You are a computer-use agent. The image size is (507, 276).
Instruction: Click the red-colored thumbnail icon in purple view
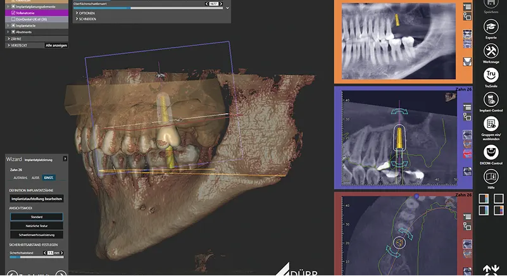467,153
